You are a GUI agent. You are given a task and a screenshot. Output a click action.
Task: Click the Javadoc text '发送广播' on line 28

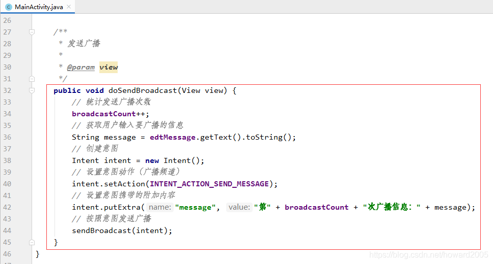point(84,43)
